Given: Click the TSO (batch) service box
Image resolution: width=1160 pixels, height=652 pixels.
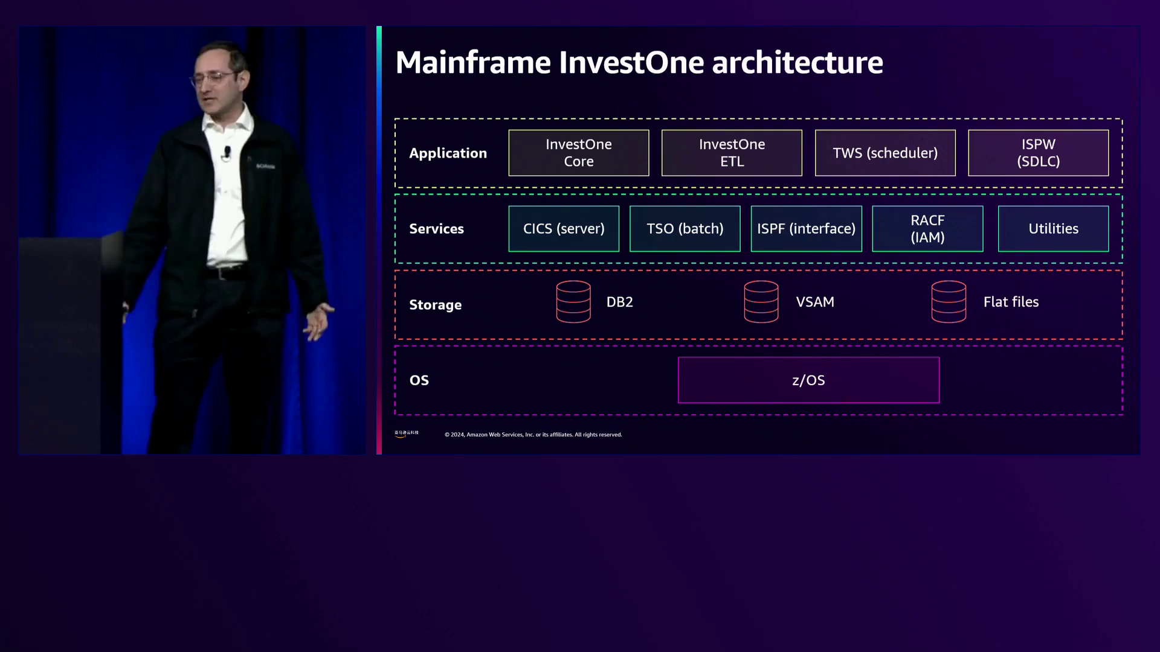Looking at the screenshot, I should tap(685, 229).
